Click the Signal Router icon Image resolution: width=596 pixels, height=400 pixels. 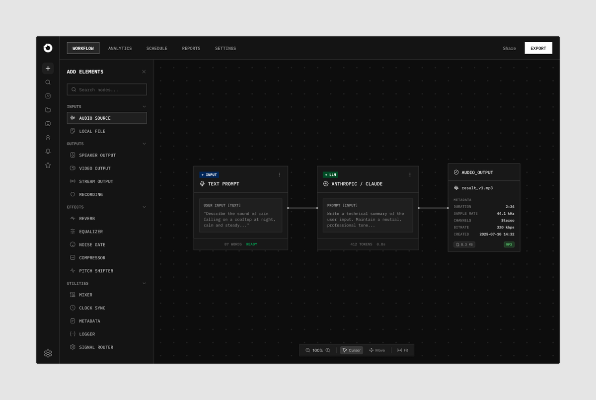73,347
